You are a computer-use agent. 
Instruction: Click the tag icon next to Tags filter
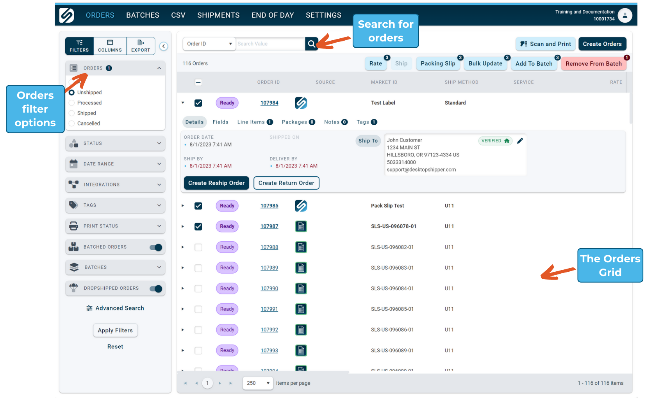[74, 205]
